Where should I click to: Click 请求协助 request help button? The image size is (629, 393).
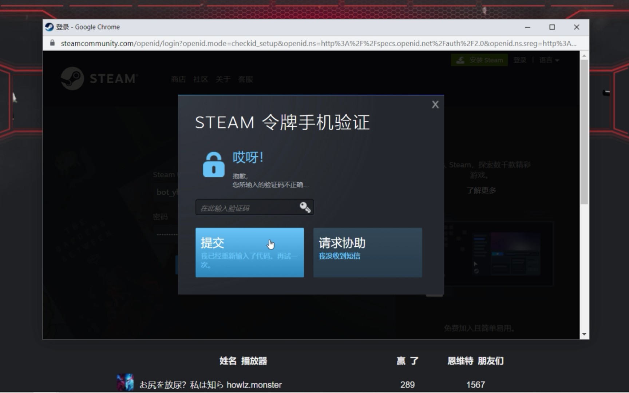click(x=368, y=253)
